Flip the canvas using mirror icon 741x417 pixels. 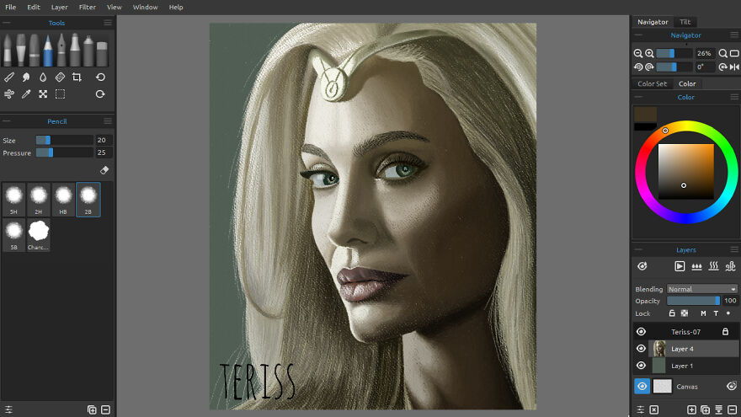pos(734,67)
